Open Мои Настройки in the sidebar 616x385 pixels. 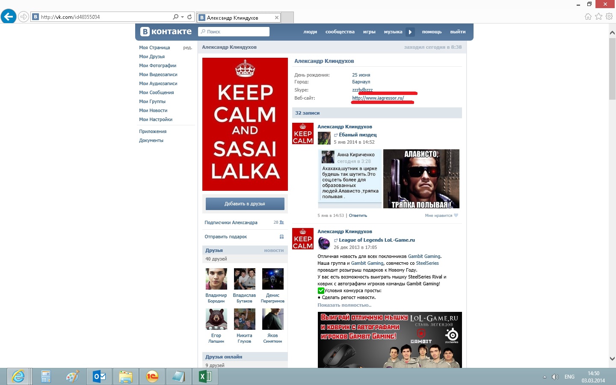point(156,119)
